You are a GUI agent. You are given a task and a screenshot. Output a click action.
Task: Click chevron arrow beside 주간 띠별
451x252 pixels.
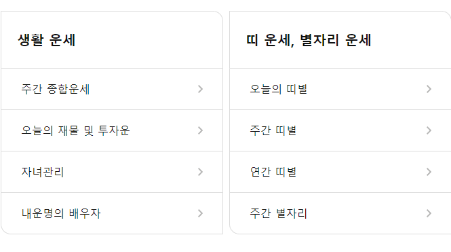(x=429, y=130)
